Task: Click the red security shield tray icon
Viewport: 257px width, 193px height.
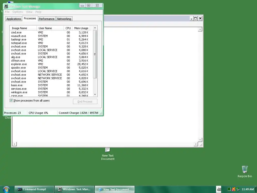Action: pyautogui.click(x=234, y=189)
